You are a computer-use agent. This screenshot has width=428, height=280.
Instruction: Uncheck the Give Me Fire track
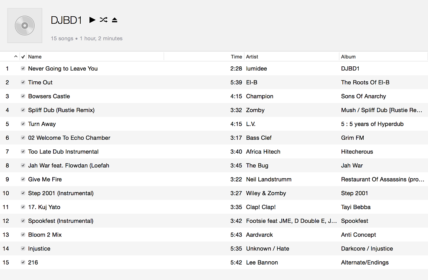[x=23, y=179]
